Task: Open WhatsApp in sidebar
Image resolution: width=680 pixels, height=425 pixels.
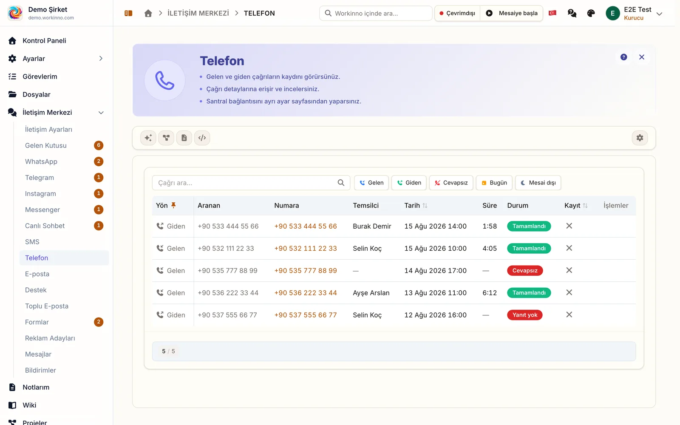Action: coord(64,161)
